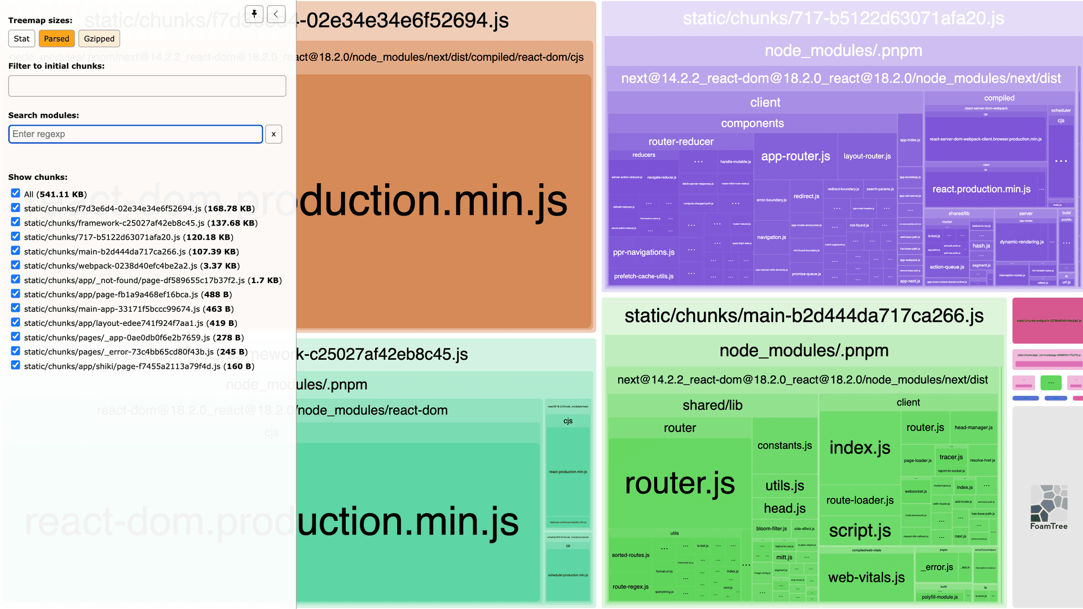The height and width of the screenshot is (609, 1083).
Task: Click route-loader.js treemap block
Action: click(860, 500)
